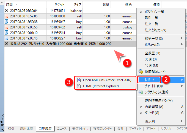Click ticket number 161959544
187x133 pixels.
click(x=57, y=33)
